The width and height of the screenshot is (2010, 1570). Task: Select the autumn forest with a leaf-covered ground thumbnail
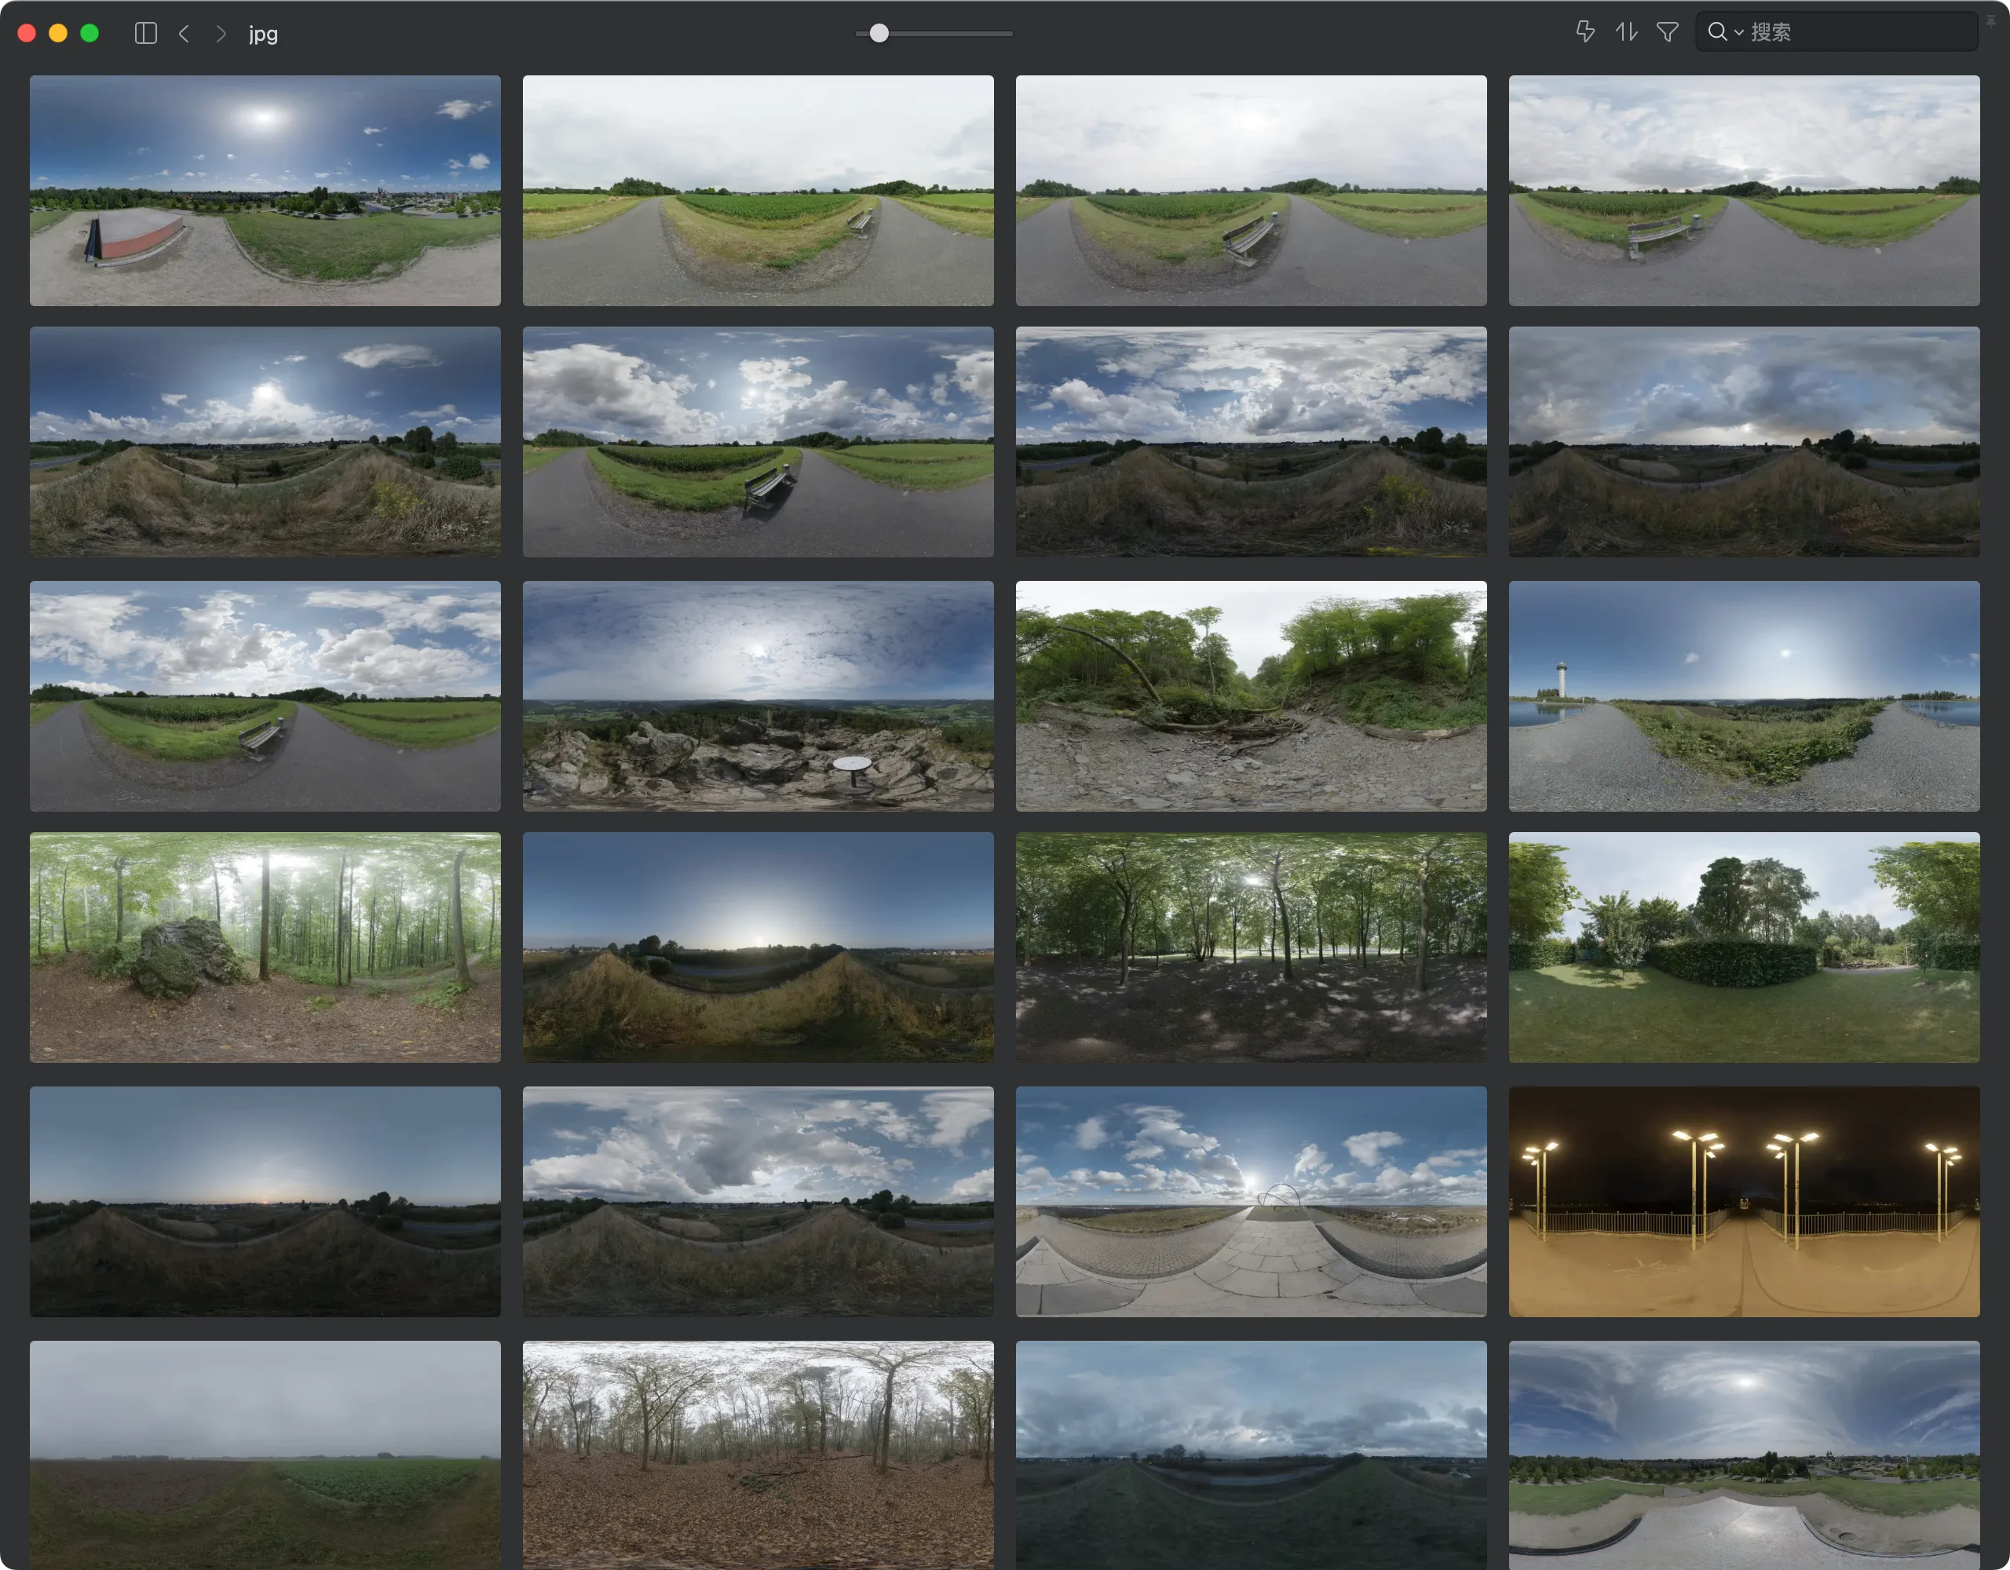tap(758, 1455)
